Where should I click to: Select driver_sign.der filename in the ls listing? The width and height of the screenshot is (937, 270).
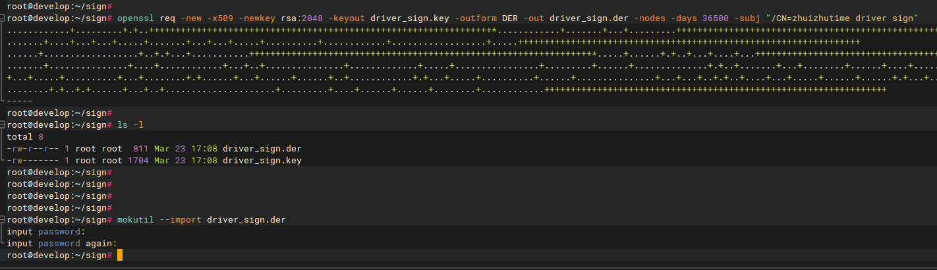(262, 148)
